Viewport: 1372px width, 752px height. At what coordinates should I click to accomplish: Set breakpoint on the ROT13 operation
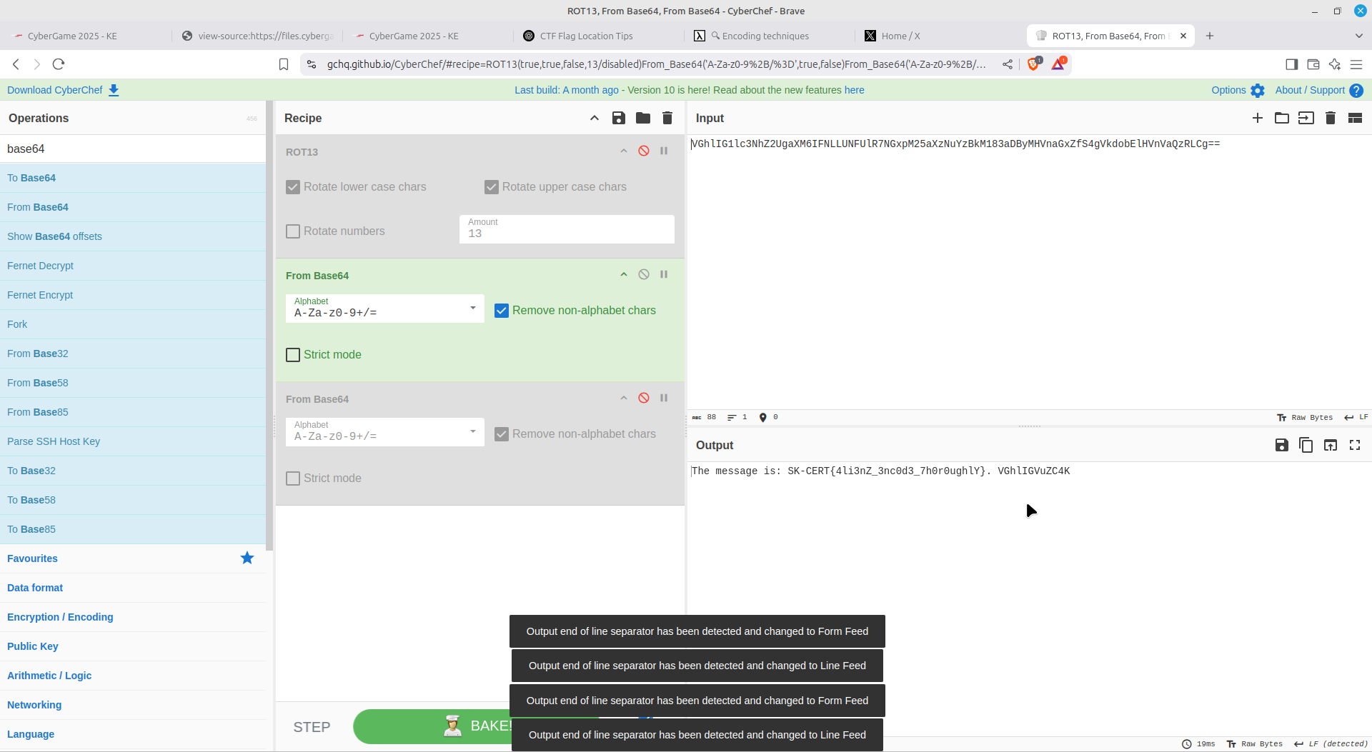[664, 151]
